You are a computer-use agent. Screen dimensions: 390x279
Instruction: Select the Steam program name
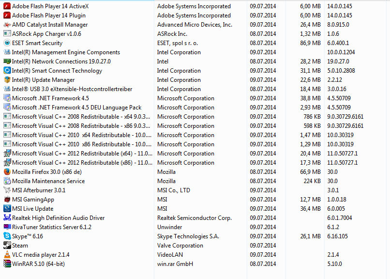(20, 246)
